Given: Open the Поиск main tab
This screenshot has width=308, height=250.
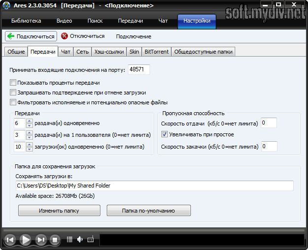Looking at the screenshot, I should tap(95, 21).
